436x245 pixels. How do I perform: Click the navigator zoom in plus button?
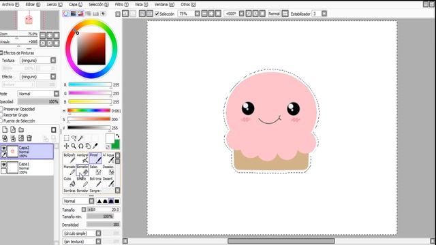(x=50, y=35)
